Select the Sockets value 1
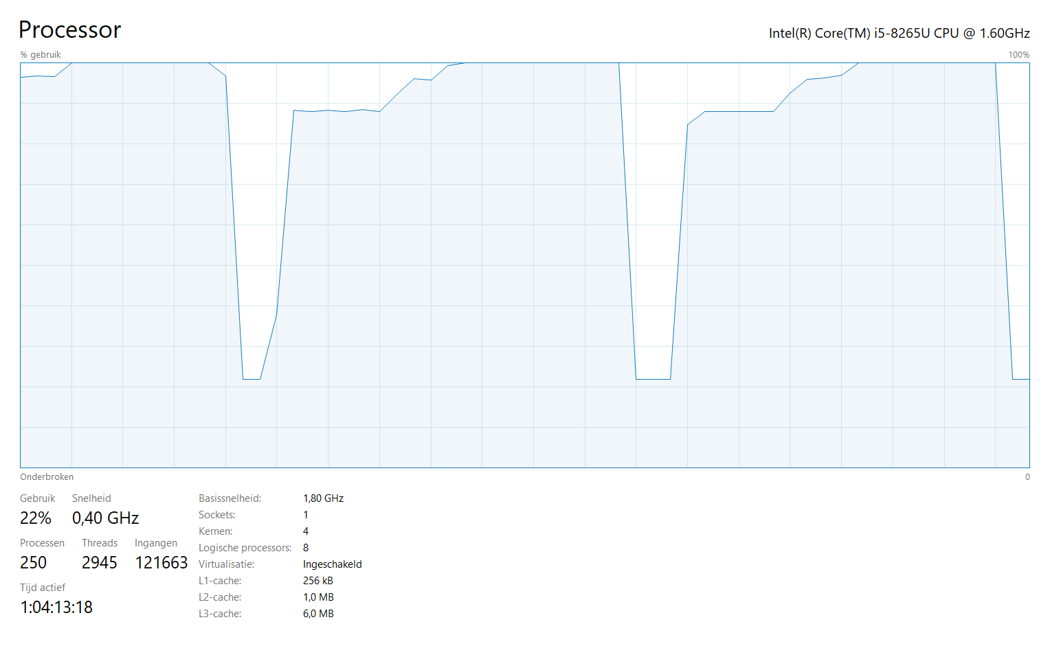The height and width of the screenshot is (646, 1050). 306,515
